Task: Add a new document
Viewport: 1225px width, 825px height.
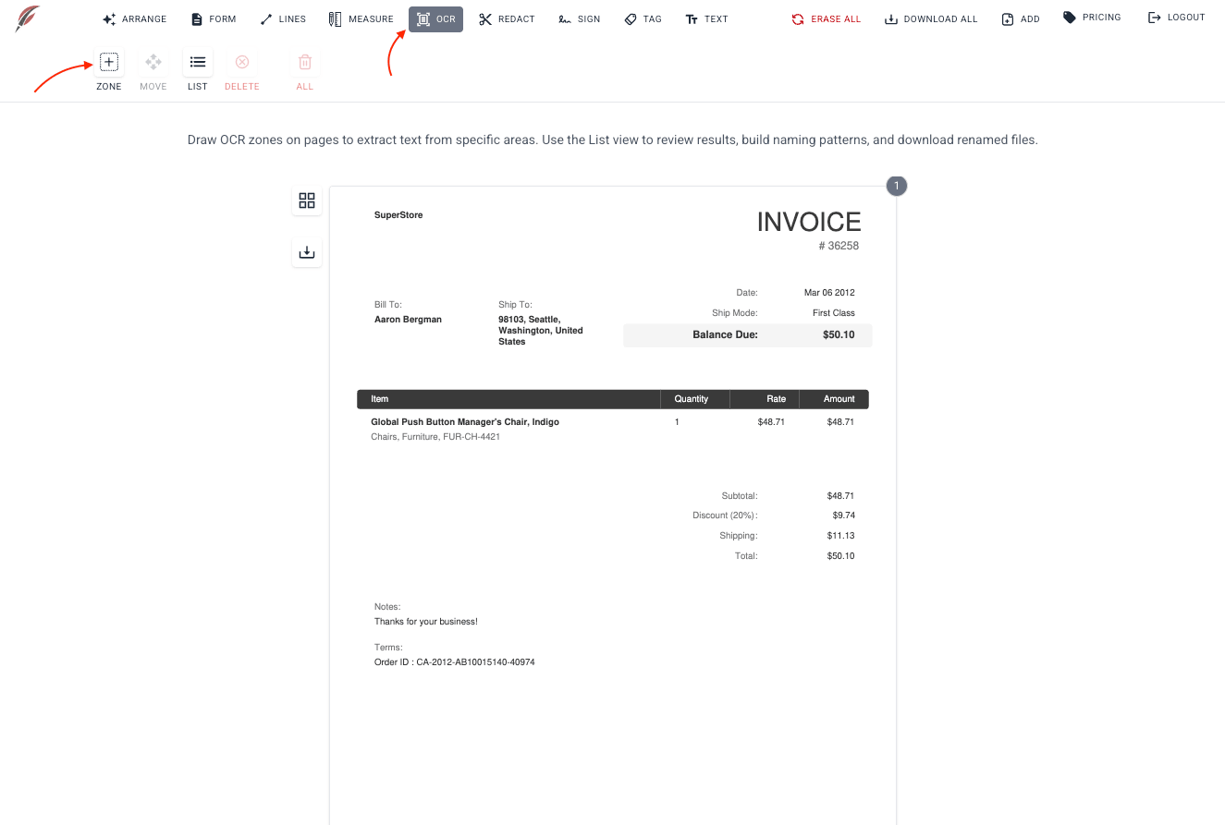Action: tap(1021, 19)
